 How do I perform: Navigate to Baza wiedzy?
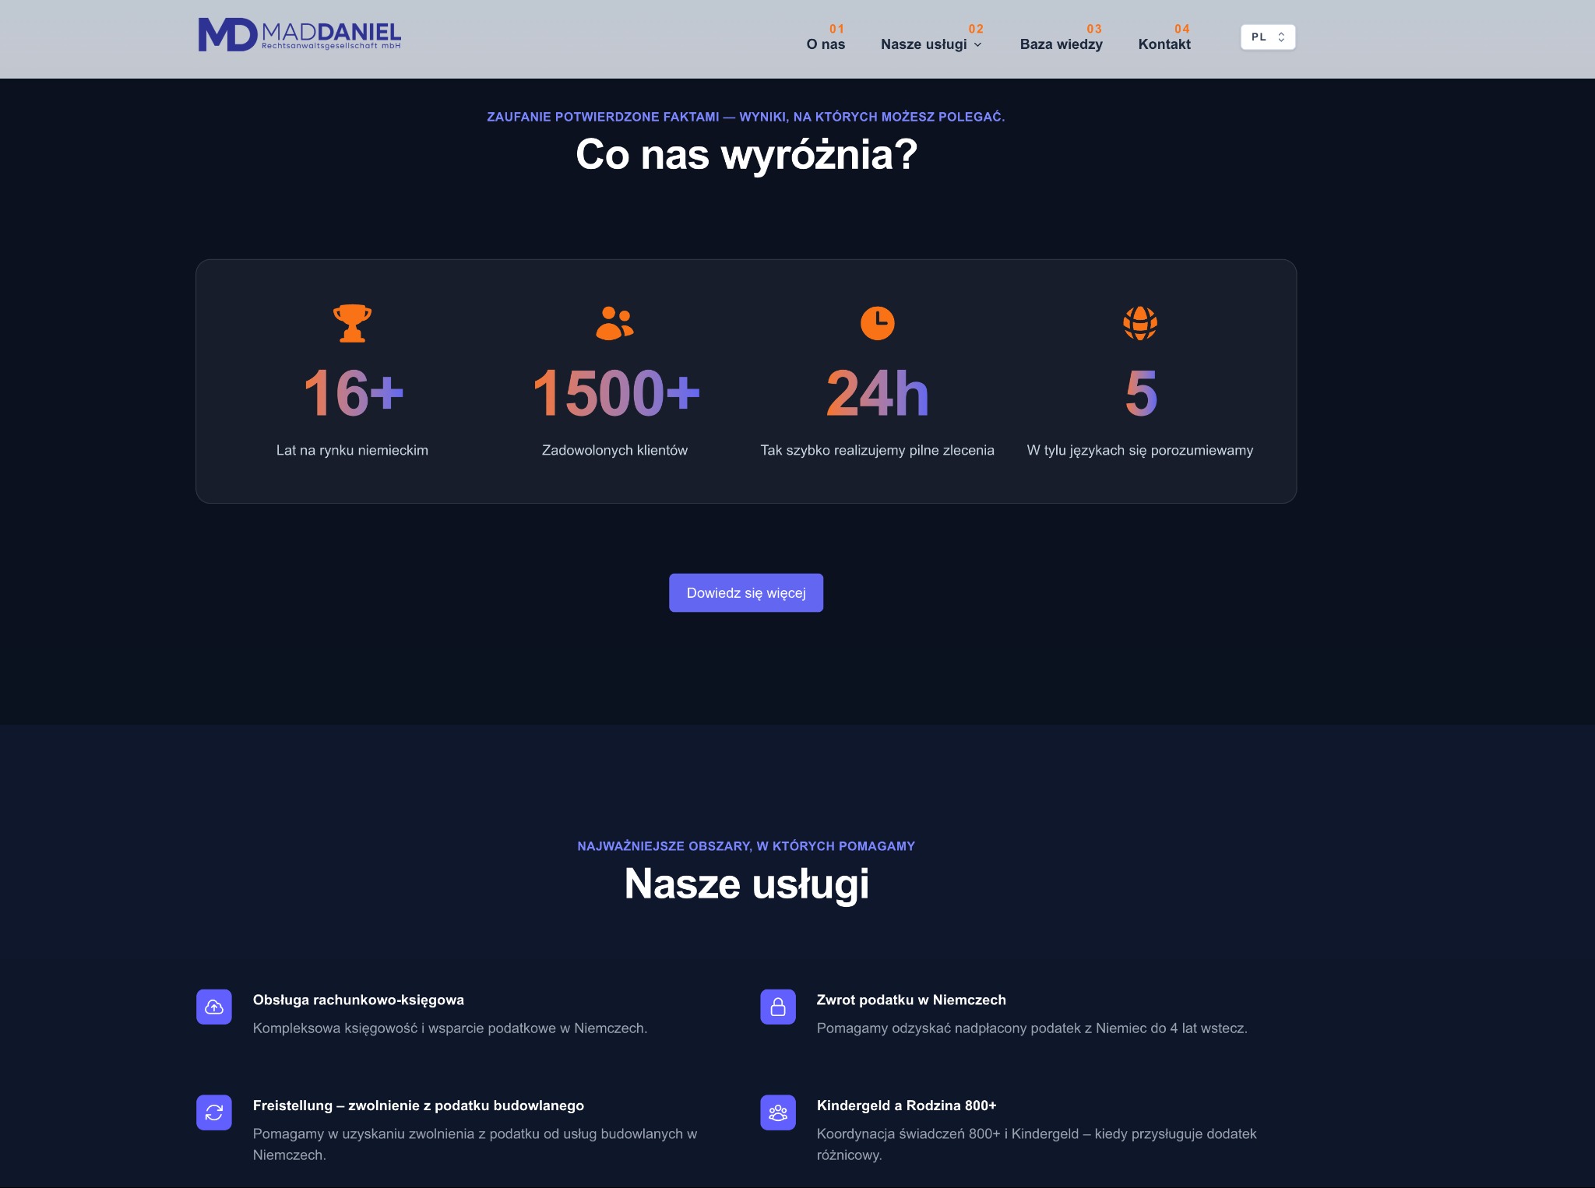[1061, 44]
